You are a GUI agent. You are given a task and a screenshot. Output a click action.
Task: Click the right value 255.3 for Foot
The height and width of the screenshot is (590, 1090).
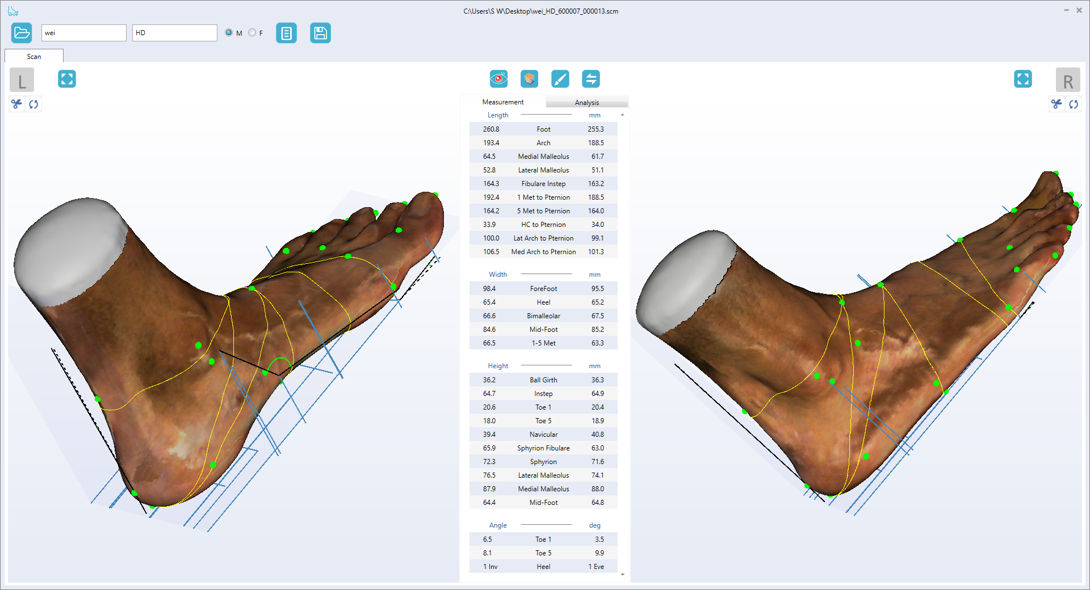pos(596,129)
